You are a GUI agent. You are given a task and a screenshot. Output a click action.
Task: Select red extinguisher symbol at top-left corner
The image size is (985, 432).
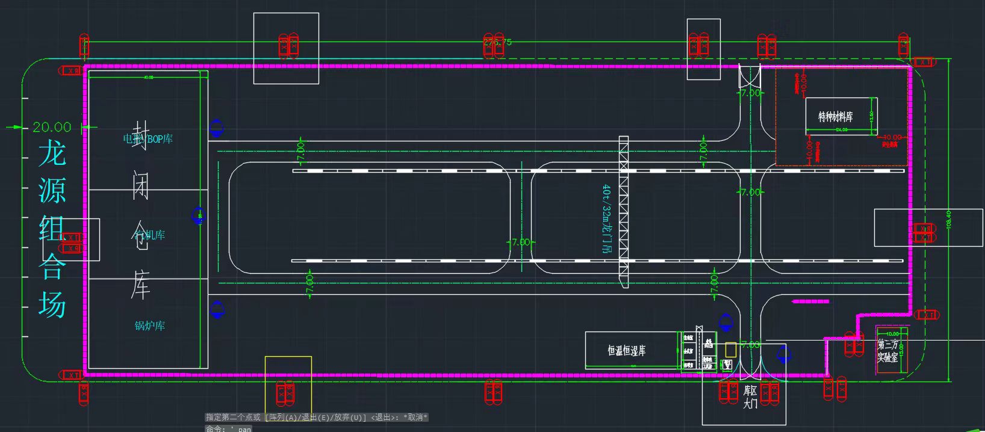pyautogui.click(x=84, y=46)
